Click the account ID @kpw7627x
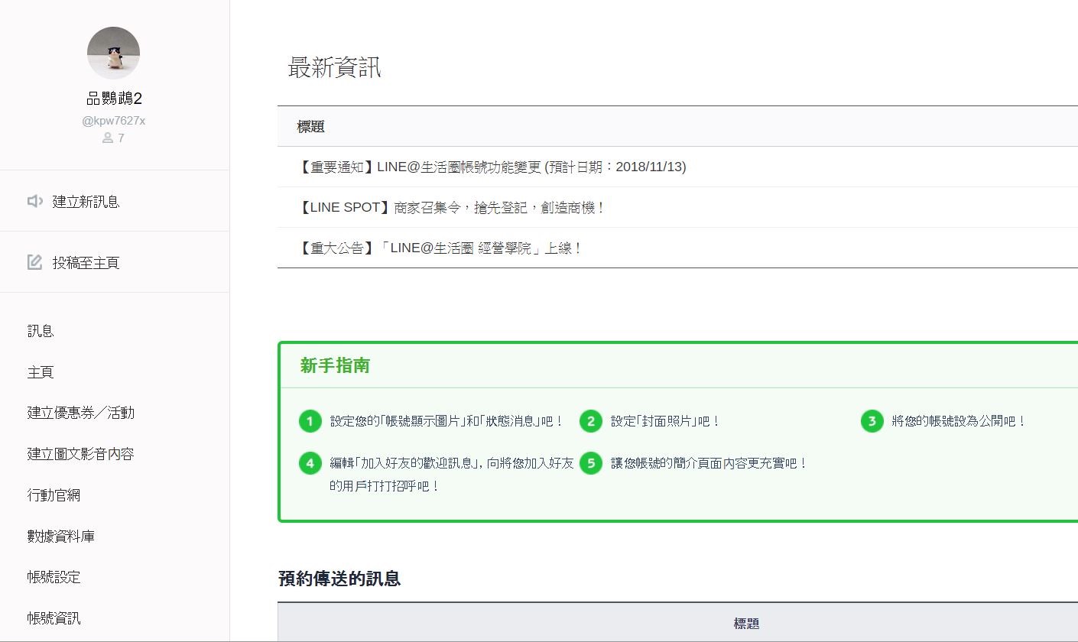 (114, 121)
